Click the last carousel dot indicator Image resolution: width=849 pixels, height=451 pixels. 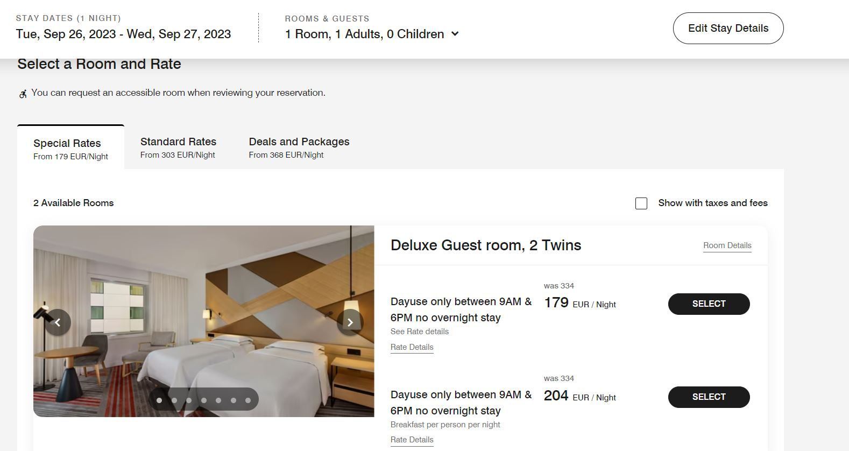247,400
